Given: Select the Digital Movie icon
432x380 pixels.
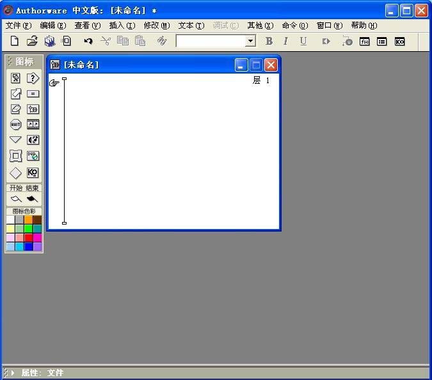Looking at the screenshot, I should tap(33, 125).
